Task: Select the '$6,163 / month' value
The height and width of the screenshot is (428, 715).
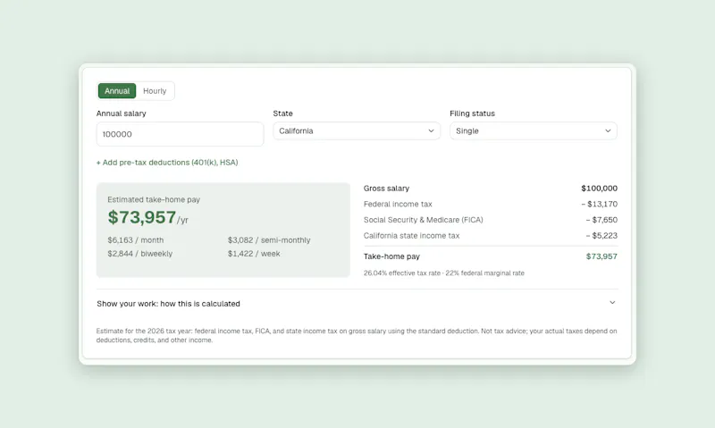Action: [x=136, y=240]
